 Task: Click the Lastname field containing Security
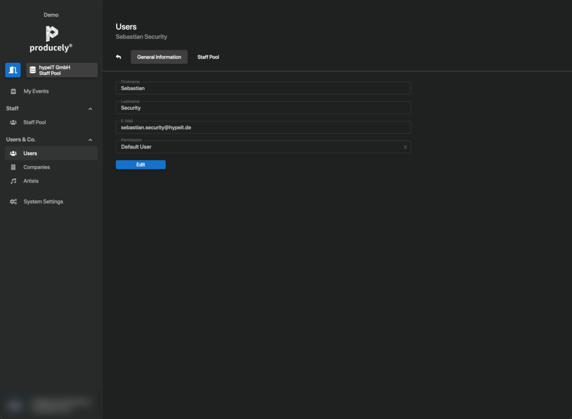[263, 108]
